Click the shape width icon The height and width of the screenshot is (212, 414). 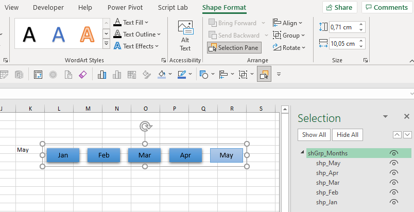click(323, 43)
